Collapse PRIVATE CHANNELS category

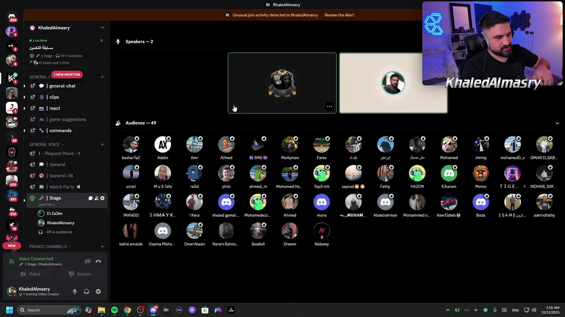coord(50,247)
